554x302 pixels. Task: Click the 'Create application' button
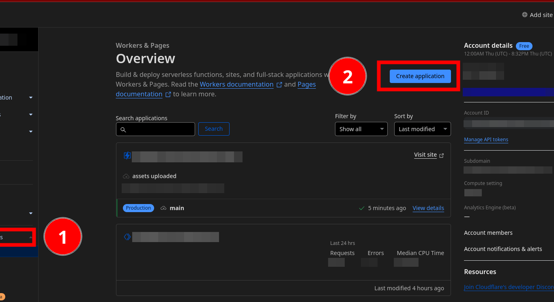click(x=420, y=76)
